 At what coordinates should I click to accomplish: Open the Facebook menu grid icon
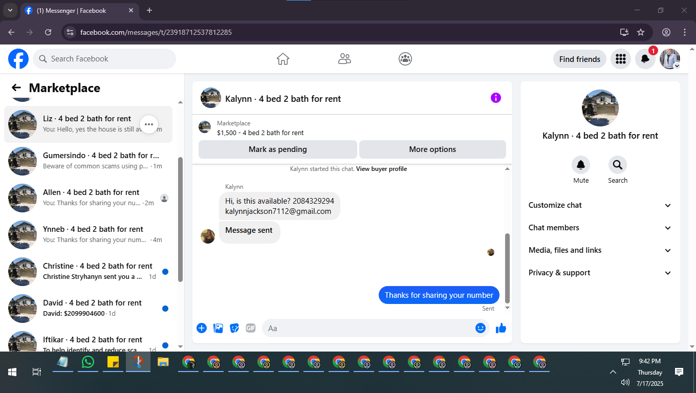[x=621, y=59]
